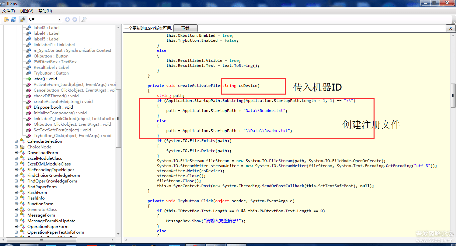Viewport: 456px width, 246px height.
Task: Expand the DownLoadForm tree node
Action: coord(16,153)
